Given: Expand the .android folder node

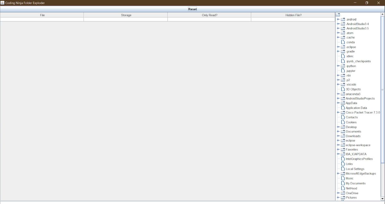Looking at the screenshot, I should 338,19.
